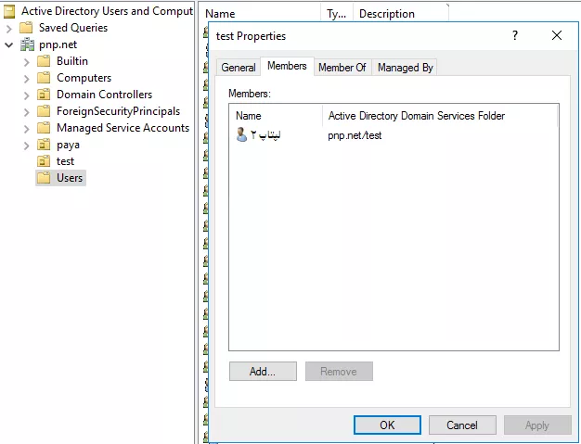Switch to the Managed By tab
Image resolution: width=581 pixels, height=444 pixels.
405,68
